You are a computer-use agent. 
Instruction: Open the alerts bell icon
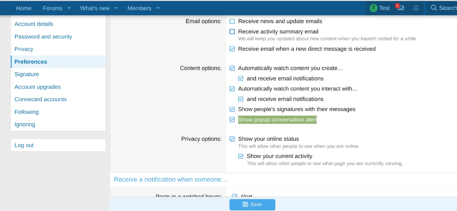point(416,8)
